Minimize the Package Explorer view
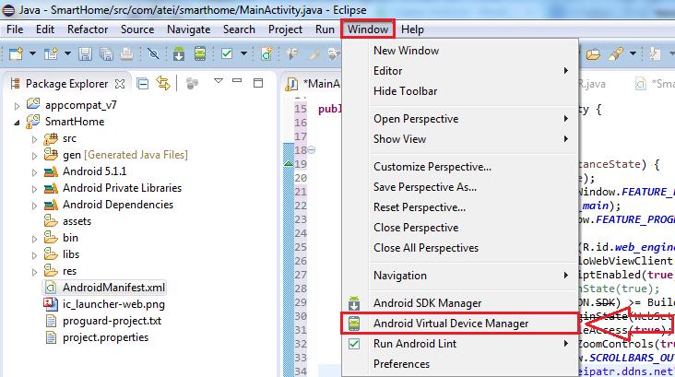This screenshot has width=675, height=377. (237, 80)
